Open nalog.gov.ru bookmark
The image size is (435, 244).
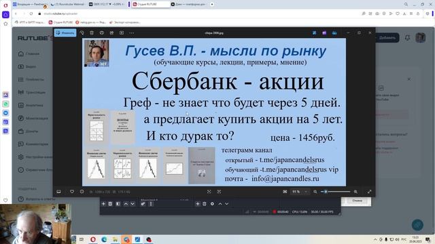coord(90,22)
